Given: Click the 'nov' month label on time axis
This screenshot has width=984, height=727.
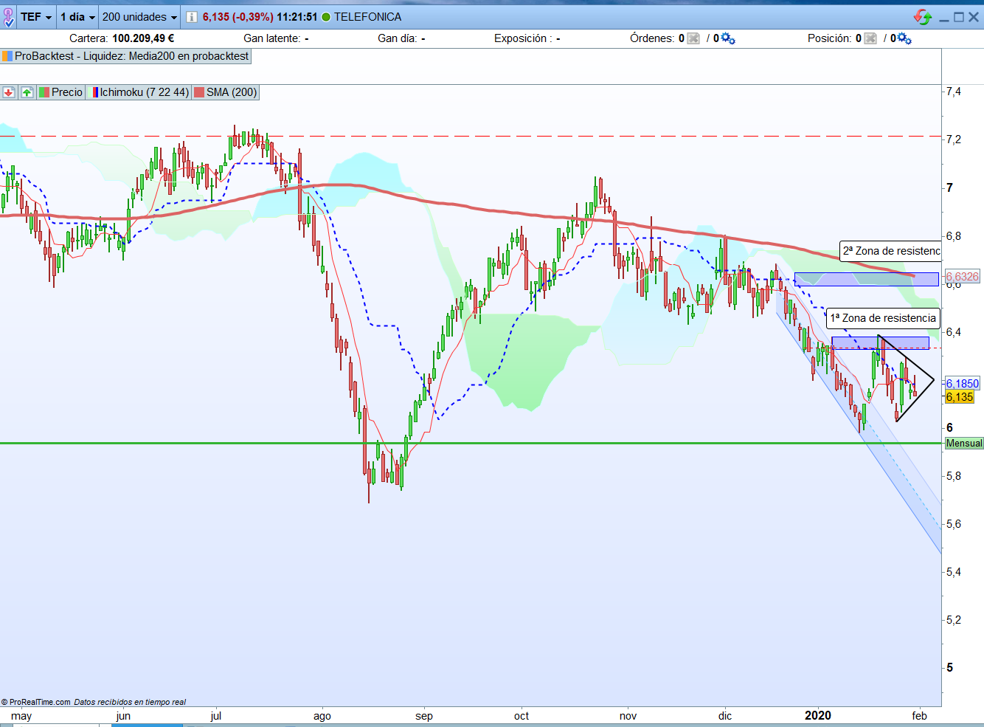Looking at the screenshot, I should pyautogui.click(x=628, y=716).
